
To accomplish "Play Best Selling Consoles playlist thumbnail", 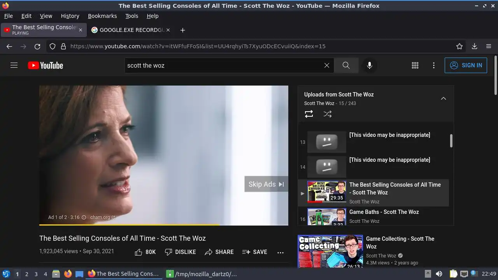I will [326, 192].
